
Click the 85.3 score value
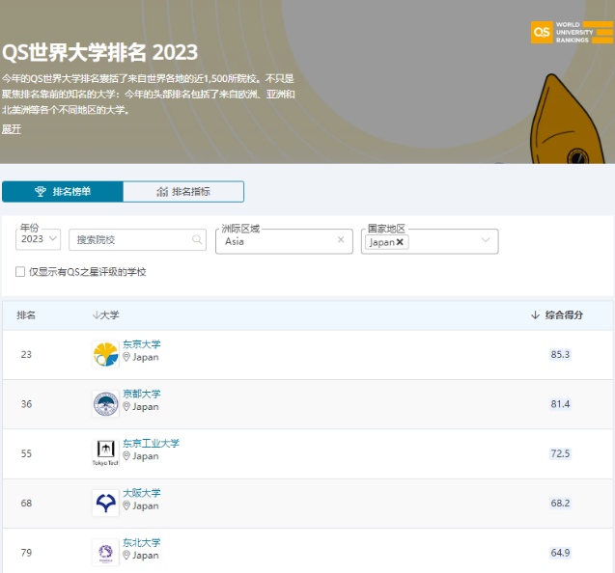[560, 354]
